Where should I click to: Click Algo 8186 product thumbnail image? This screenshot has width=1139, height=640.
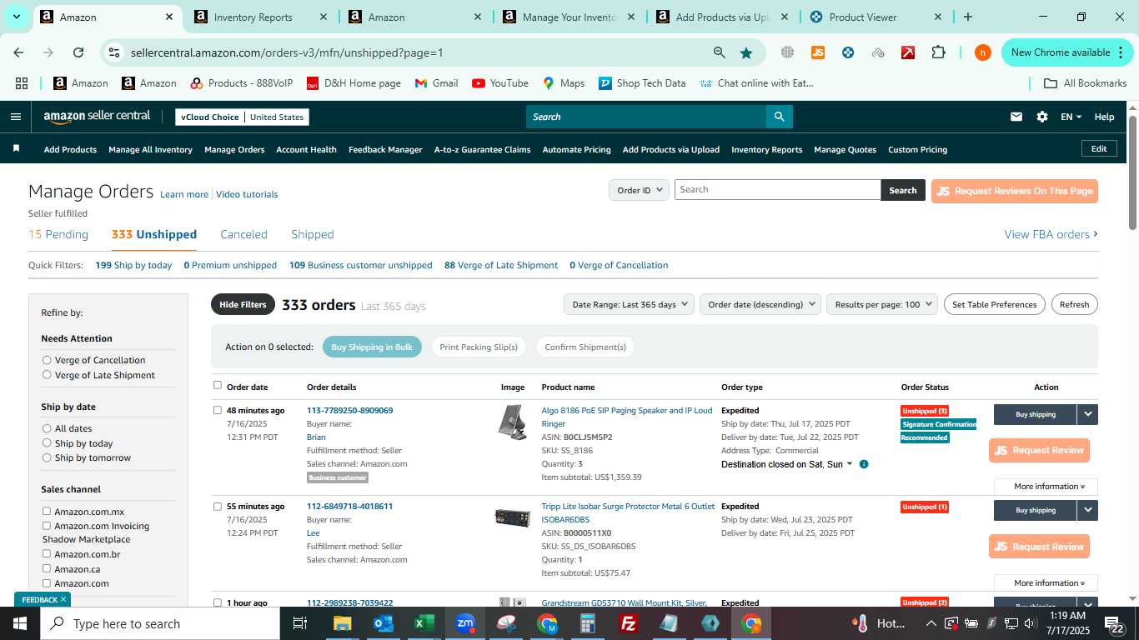click(513, 422)
